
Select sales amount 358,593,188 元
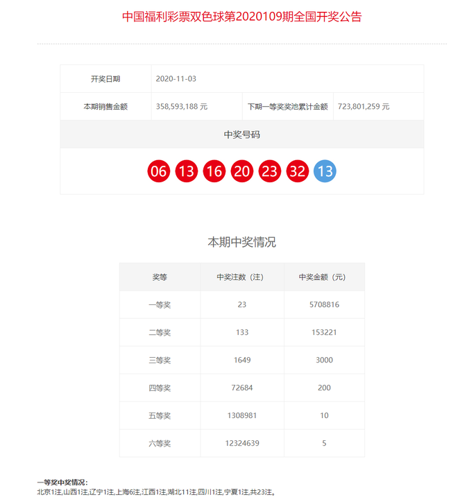(182, 106)
